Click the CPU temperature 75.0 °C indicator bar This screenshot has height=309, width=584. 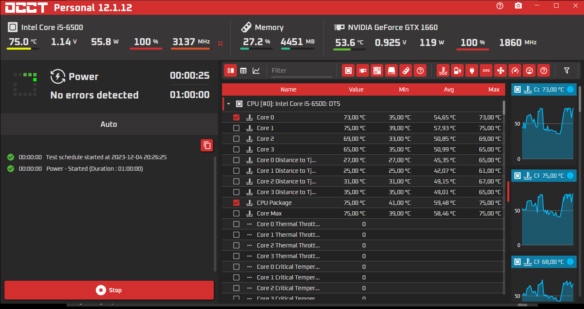(23, 48)
